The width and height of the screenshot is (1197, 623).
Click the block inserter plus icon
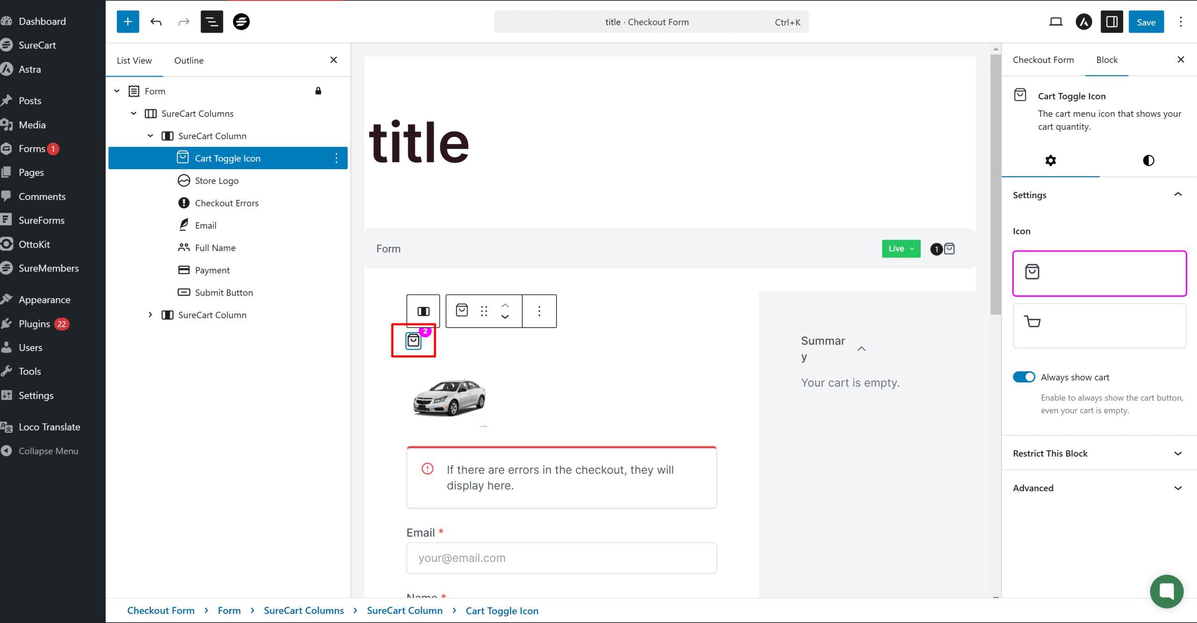click(128, 21)
